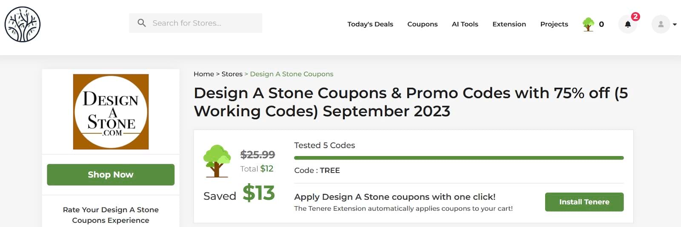Viewport: 681px width, 227px height.
Task: Open the user profile avatar
Action: [661, 24]
